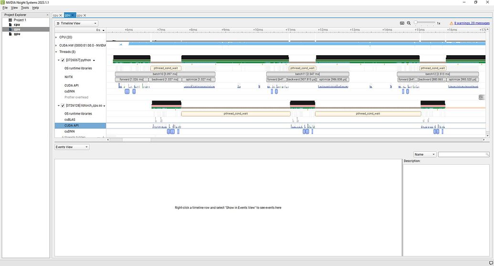Uncheck the [3726067] python thread checkbox
Screen dimensions: 494x266
63,60
